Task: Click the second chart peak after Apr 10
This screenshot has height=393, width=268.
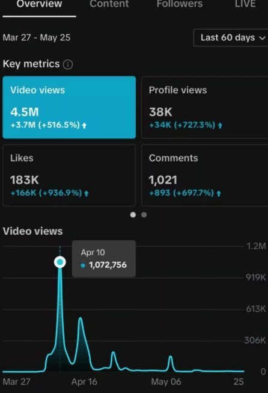Action: (x=81, y=318)
